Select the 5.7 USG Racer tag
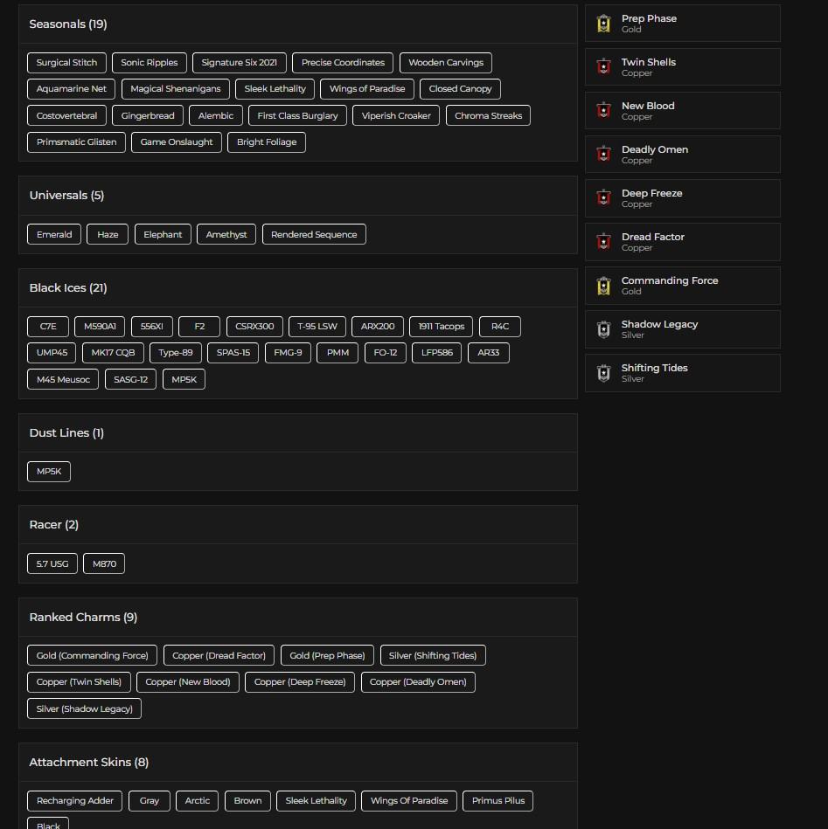Screen dimensions: 828x829 click(52, 564)
